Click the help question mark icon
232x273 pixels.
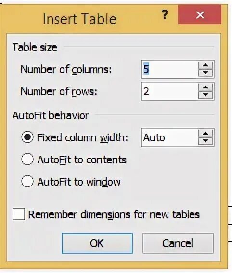click(165, 14)
